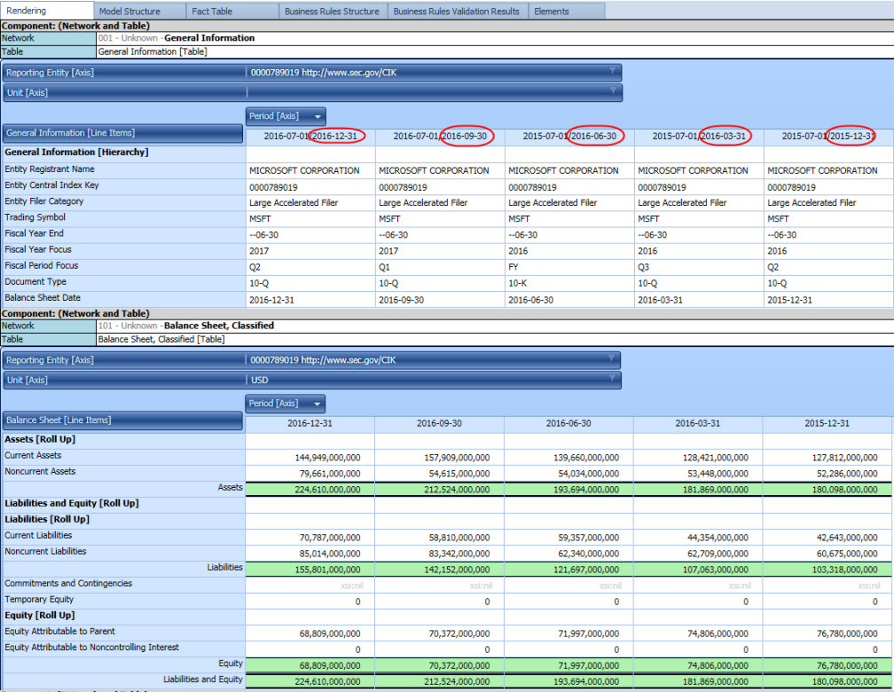Screen dimensions: 894x692
Task: Click filter icon on Balance Sheet Reporting Entity axis
Action: coord(611,358)
